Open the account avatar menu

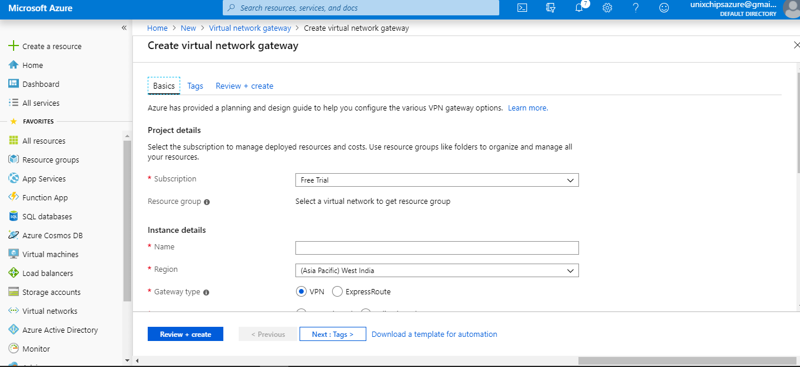[x=791, y=8]
